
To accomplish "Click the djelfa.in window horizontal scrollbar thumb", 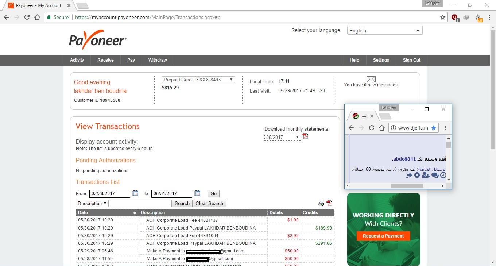I will point(407,186).
